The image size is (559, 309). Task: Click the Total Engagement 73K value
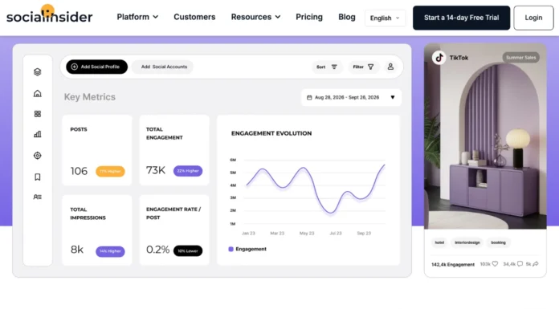156,170
